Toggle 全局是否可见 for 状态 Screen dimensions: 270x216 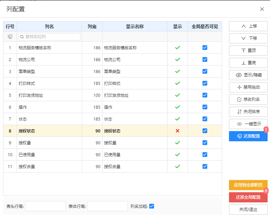pyautogui.click(x=205, y=119)
